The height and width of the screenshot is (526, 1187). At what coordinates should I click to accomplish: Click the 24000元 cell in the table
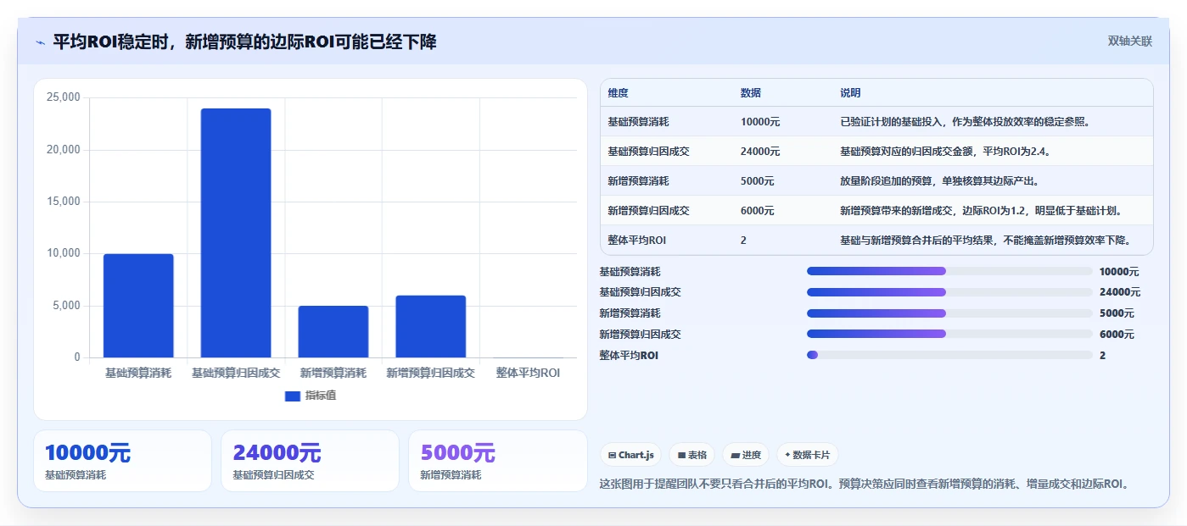(760, 152)
